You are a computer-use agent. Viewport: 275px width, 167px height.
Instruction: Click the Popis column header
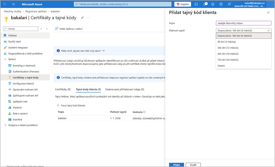(61, 112)
